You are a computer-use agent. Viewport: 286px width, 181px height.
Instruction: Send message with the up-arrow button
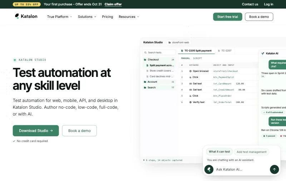(274, 169)
